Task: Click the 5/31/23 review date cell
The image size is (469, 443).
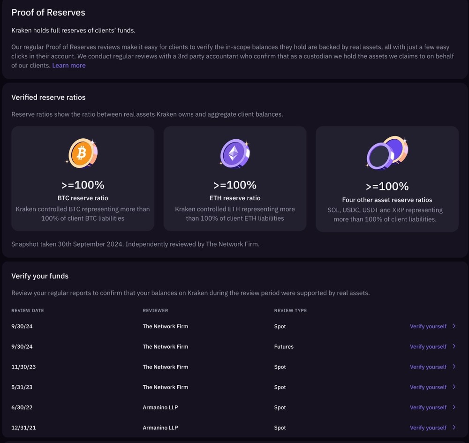Action: click(22, 387)
